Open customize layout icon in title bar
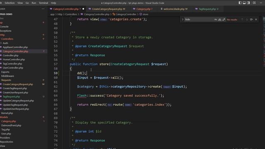 pyautogui.click(x=254, y=3)
